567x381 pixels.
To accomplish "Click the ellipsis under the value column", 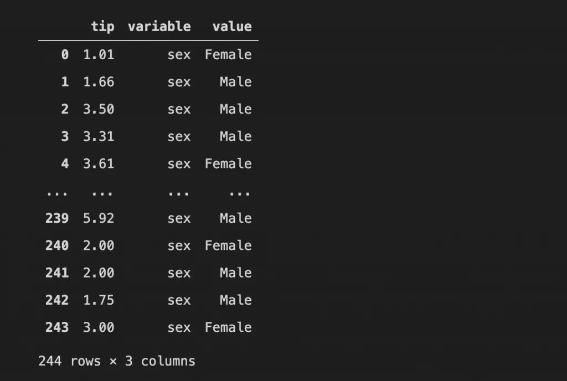I will click(x=239, y=194).
